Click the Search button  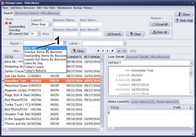(114, 34)
